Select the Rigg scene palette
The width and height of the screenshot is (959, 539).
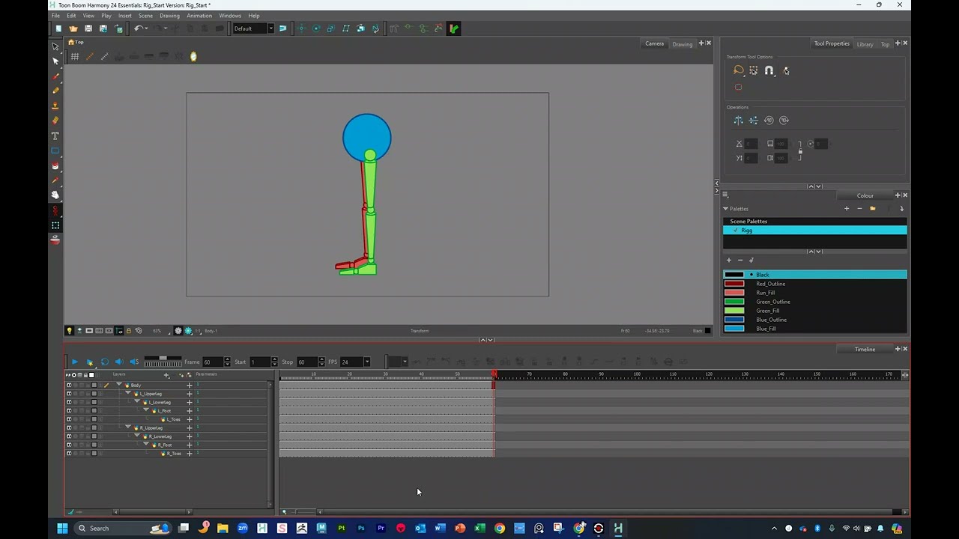(815, 231)
